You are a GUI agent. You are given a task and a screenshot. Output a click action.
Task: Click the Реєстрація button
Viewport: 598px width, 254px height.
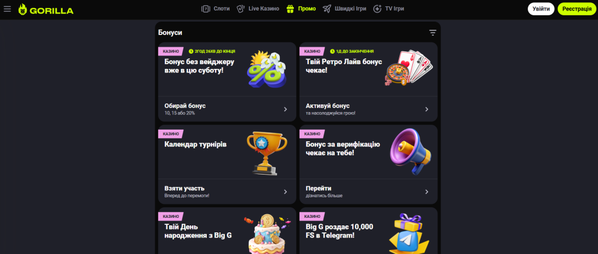click(x=576, y=9)
